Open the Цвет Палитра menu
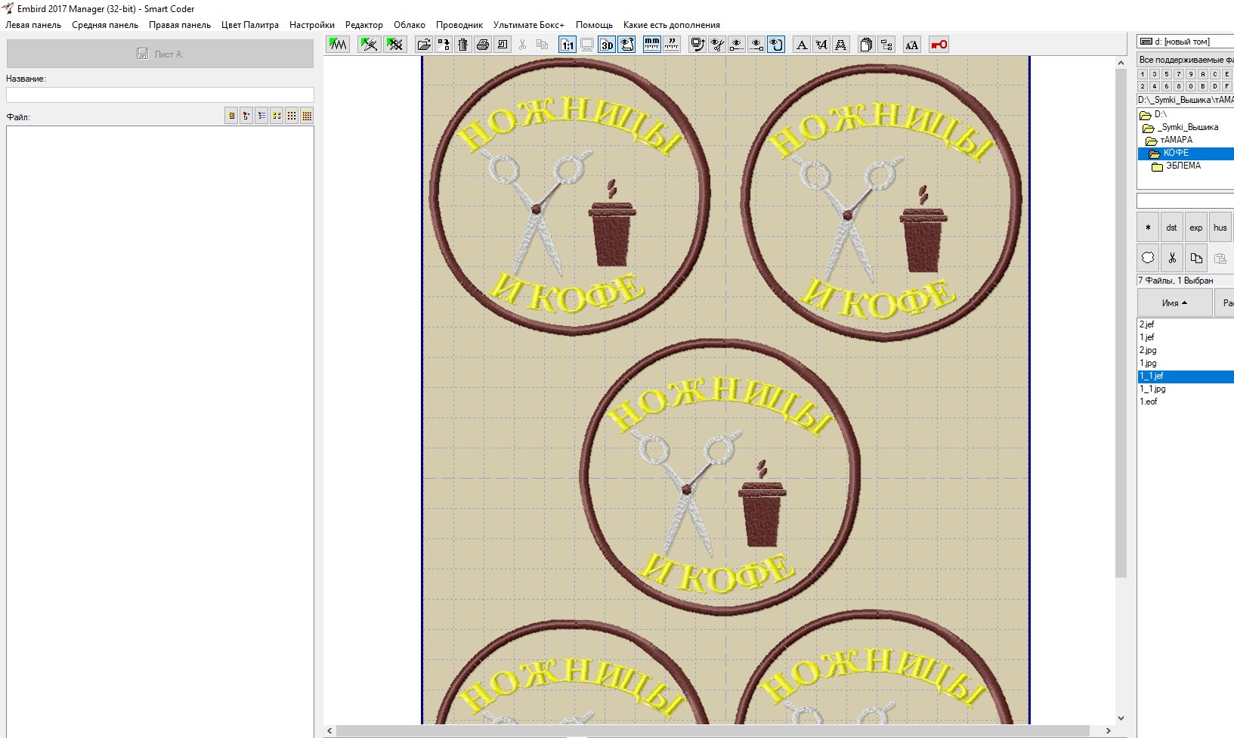This screenshot has height=738, width=1234. (x=250, y=25)
